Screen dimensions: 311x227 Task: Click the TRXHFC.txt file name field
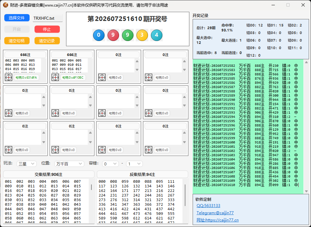coord(48,18)
